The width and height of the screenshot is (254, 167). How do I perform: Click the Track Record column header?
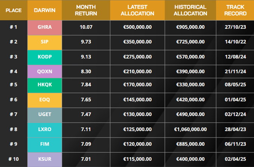pyautogui.click(x=236, y=10)
